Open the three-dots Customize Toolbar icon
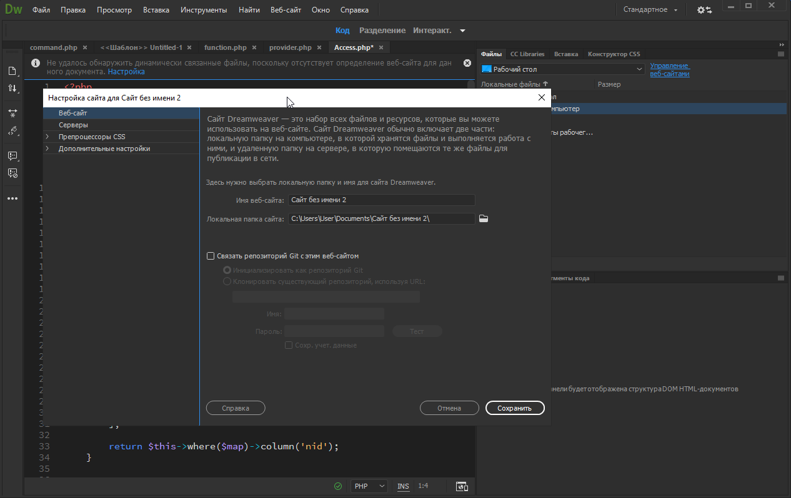The height and width of the screenshot is (498, 791). tap(12, 198)
